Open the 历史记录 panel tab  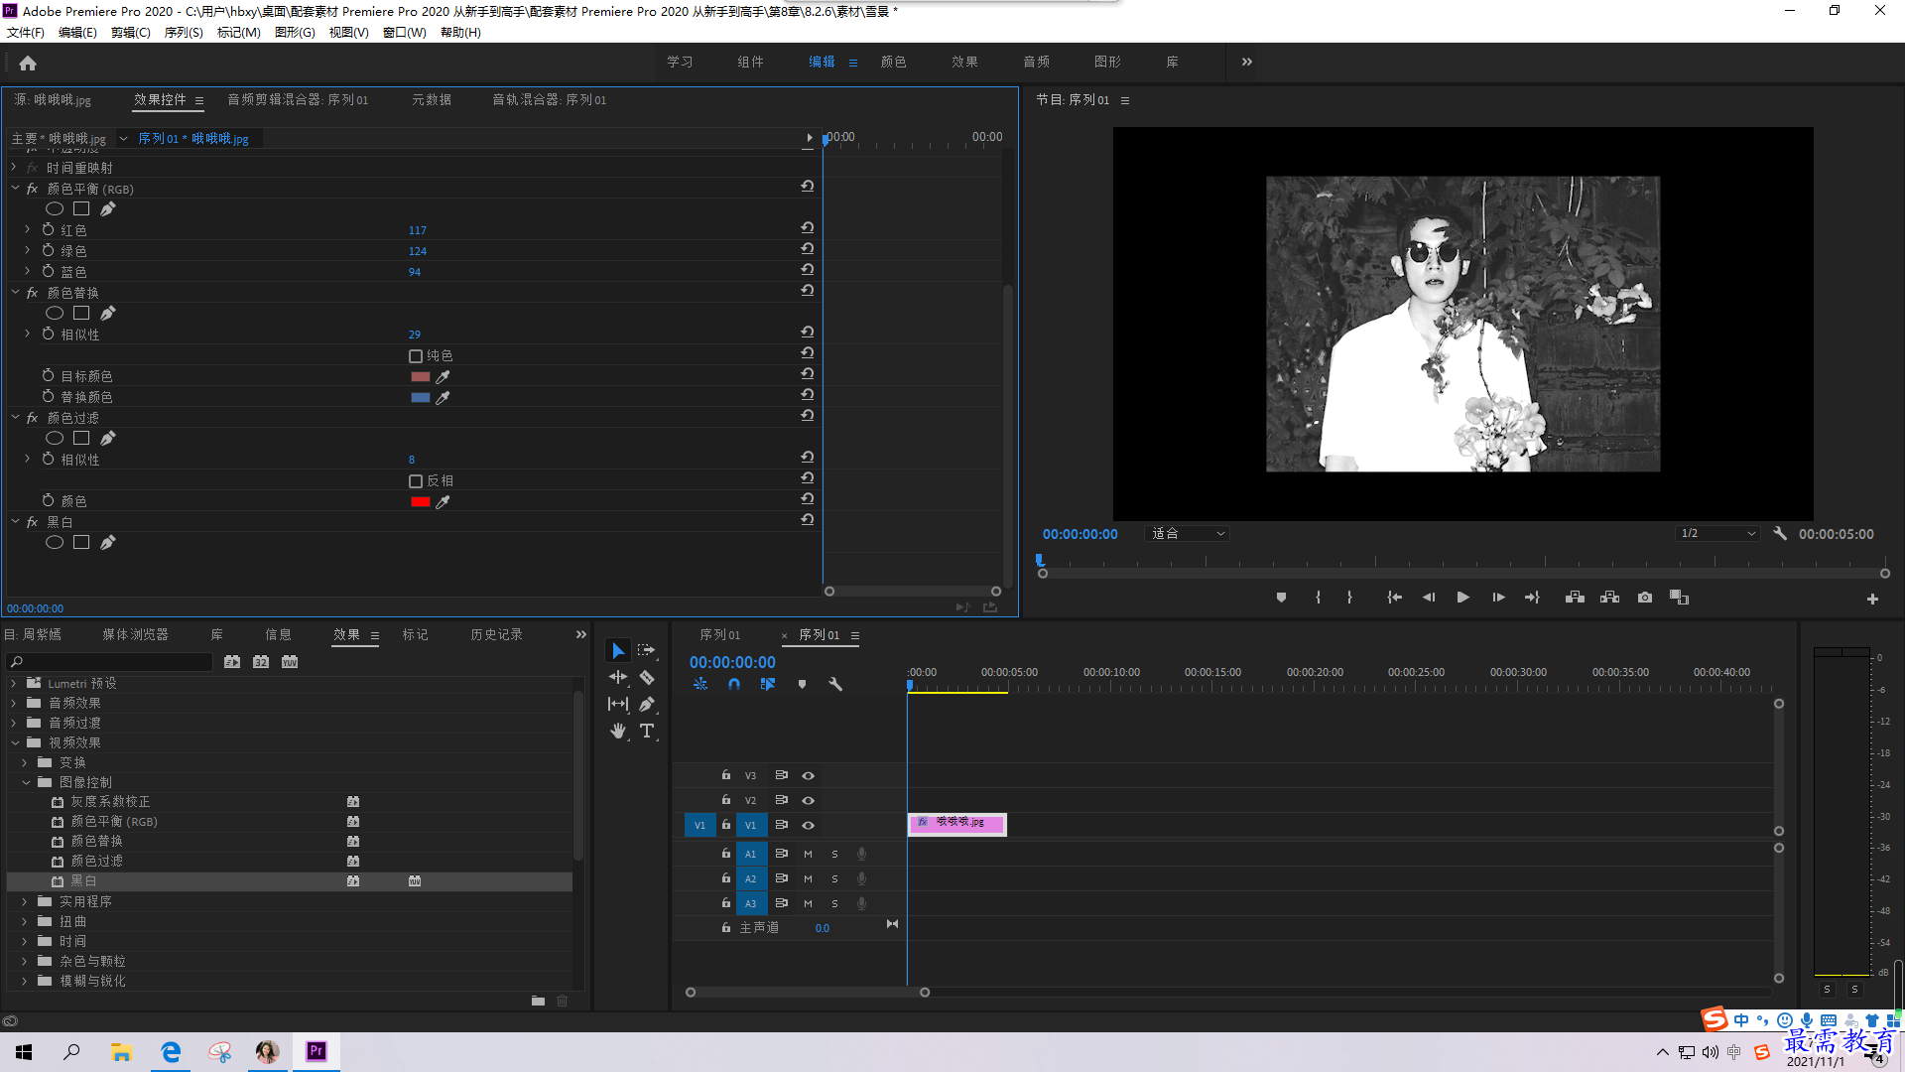click(496, 634)
